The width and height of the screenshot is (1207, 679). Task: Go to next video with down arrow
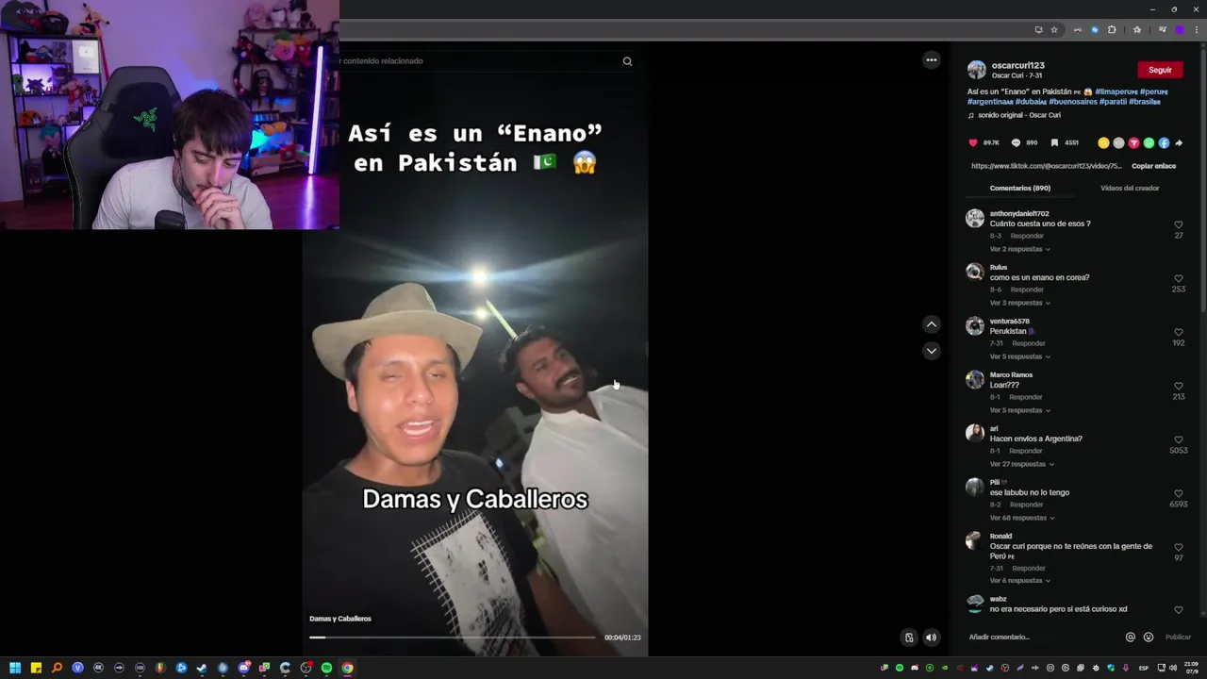click(x=932, y=351)
